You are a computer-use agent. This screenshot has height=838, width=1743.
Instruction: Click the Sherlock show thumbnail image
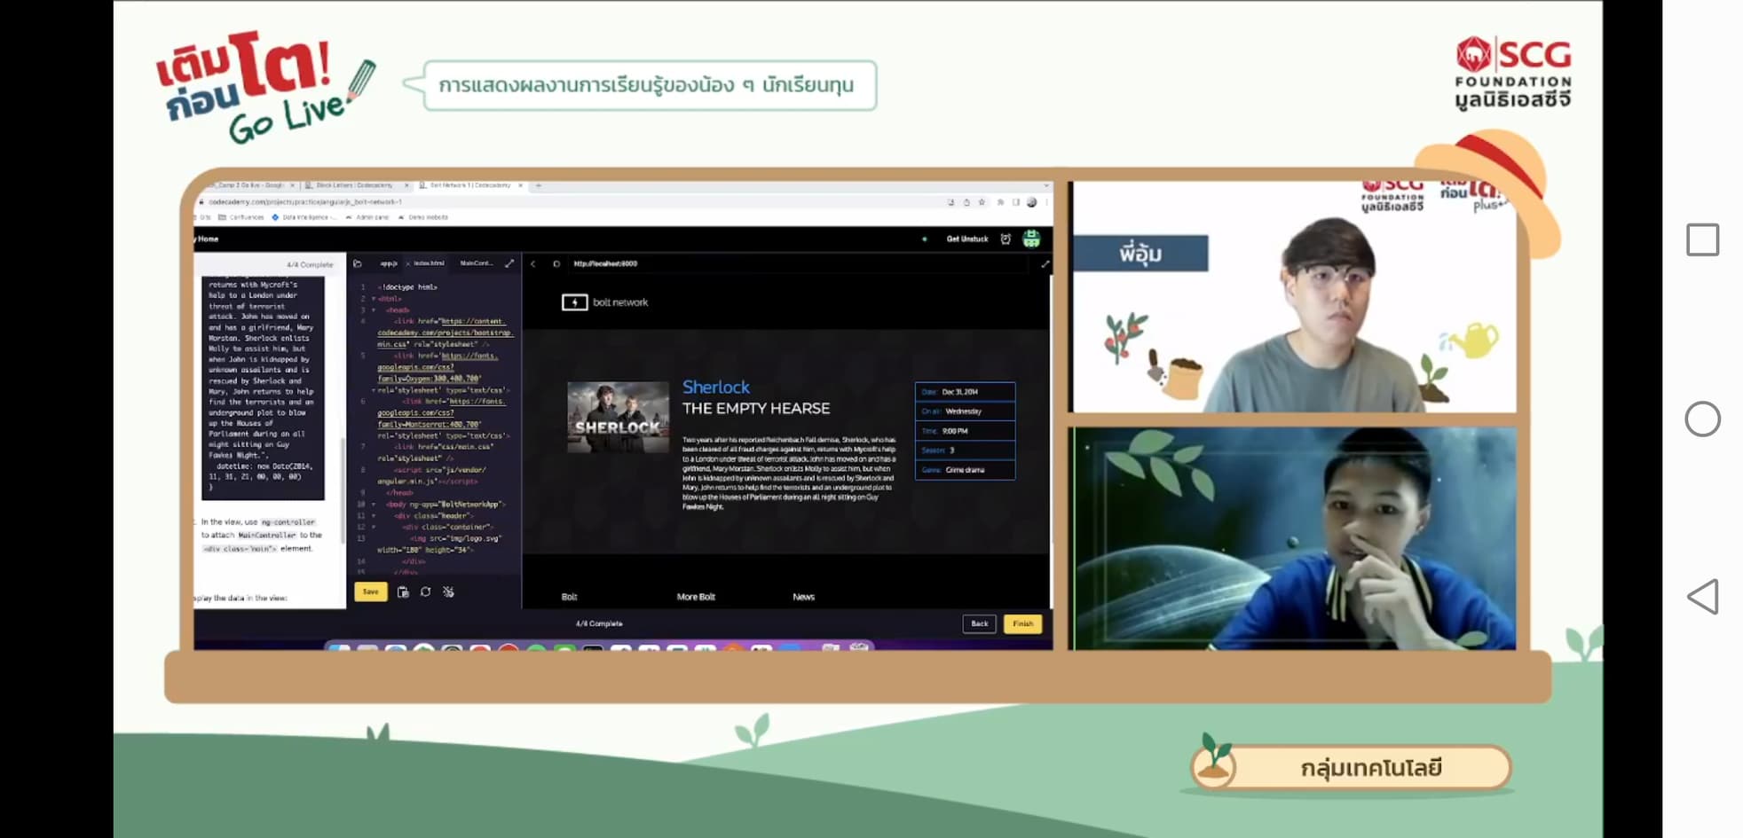pos(618,417)
